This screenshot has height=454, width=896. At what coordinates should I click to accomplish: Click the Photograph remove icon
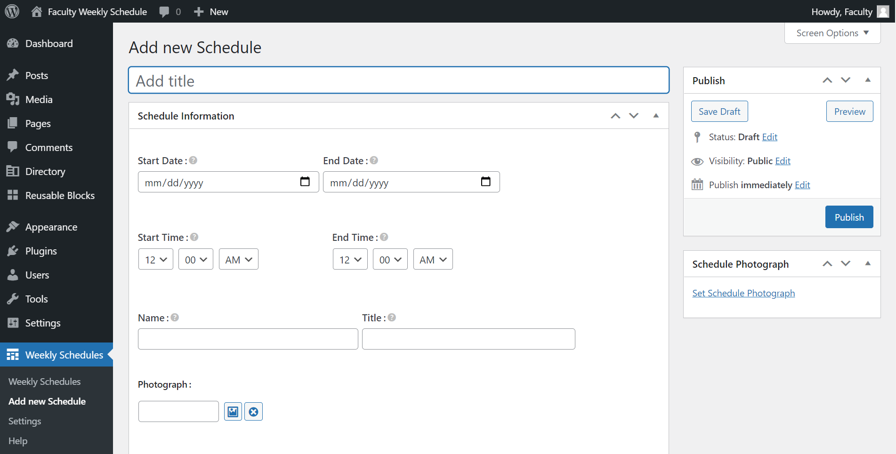pyautogui.click(x=253, y=412)
